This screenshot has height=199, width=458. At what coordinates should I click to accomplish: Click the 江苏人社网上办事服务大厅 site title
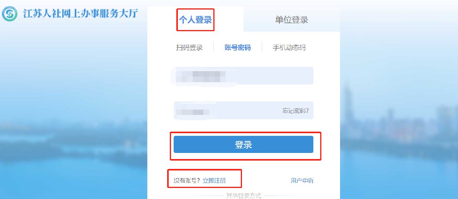80,13
